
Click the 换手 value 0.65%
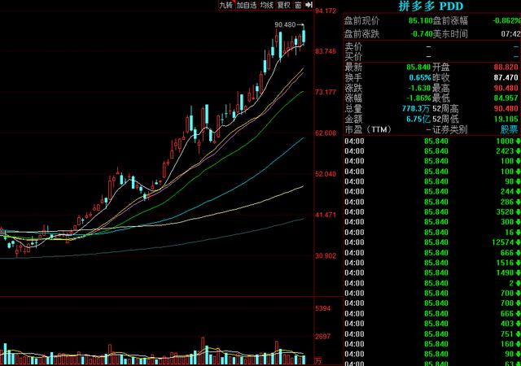pos(420,77)
